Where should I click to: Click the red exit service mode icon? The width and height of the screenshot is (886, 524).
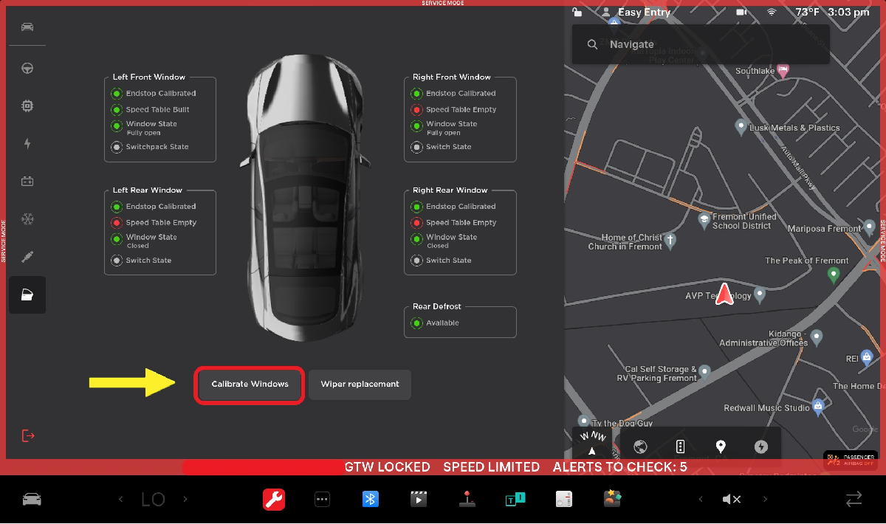click(28, 435)
